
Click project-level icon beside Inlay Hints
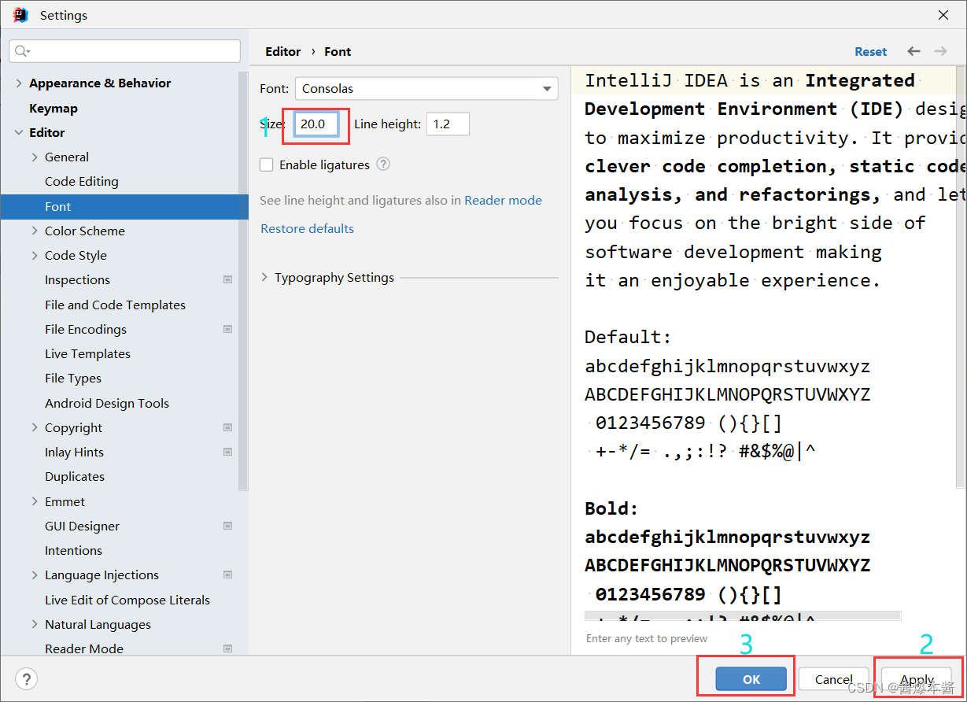coord(227,452)
